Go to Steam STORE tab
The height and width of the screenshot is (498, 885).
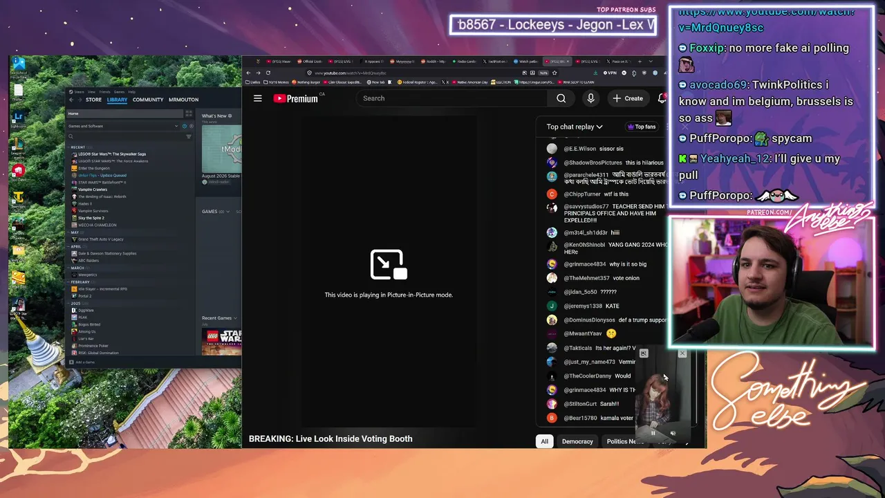coord(93,100)
